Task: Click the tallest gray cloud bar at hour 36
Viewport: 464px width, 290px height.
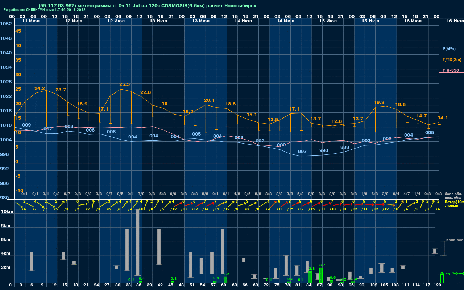Action: click(x=137, y=242)
